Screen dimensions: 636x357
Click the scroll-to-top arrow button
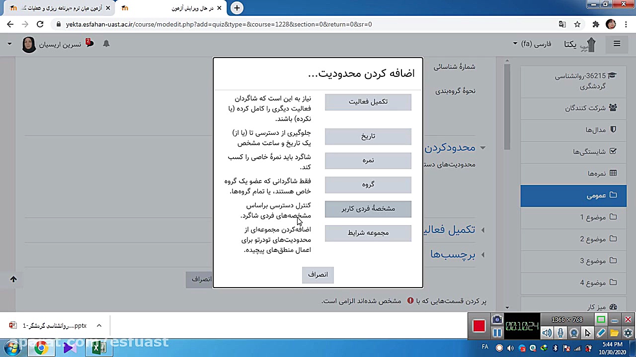pyautogui.click(x=13, y=279)
